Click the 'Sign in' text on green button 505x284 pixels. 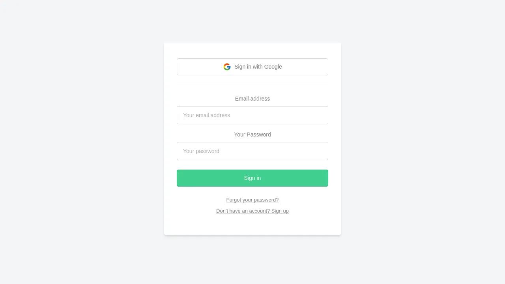252,178
